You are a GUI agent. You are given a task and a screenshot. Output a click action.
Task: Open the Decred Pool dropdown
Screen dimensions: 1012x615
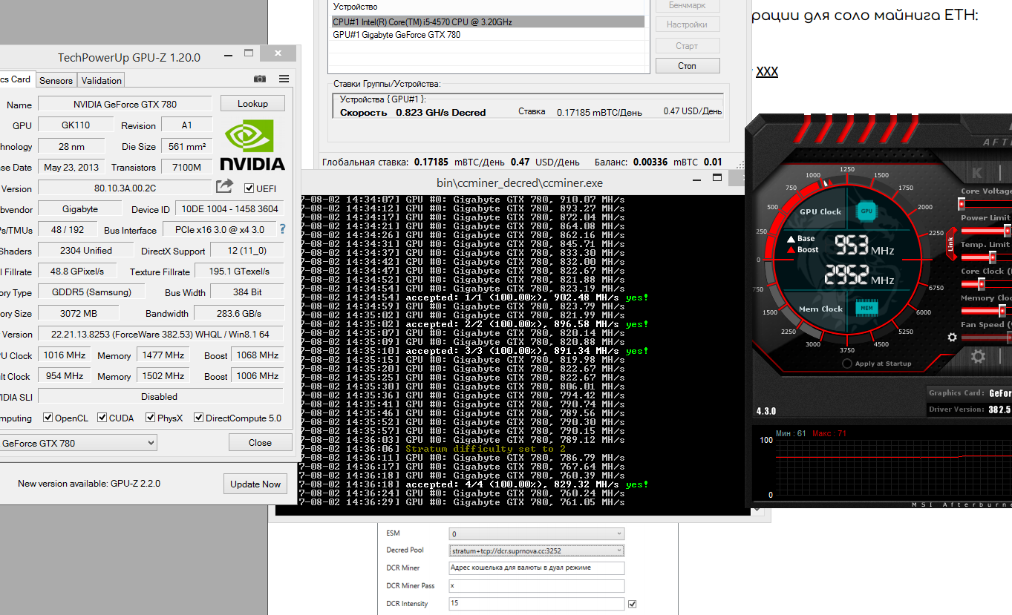point(537,550)
